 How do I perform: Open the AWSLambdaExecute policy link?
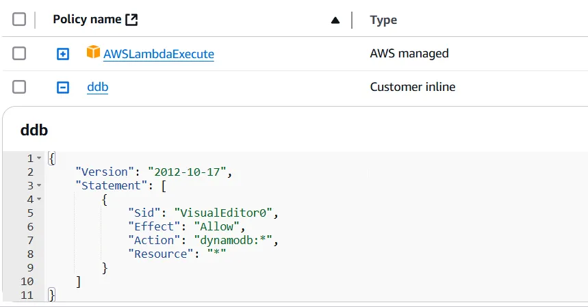[158, 54]
